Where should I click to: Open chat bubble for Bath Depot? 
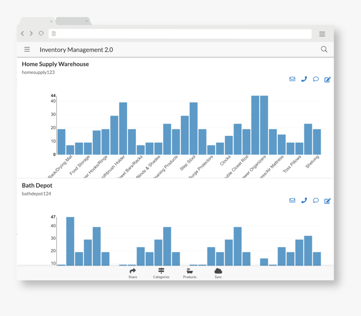click(x=316, y=200)
